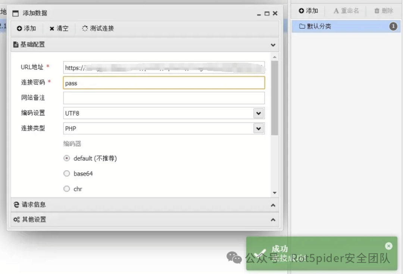Click the dialog's vertical scrollbar thumb
The height and width of the screenshot is (274, 403).
(275, 98)
